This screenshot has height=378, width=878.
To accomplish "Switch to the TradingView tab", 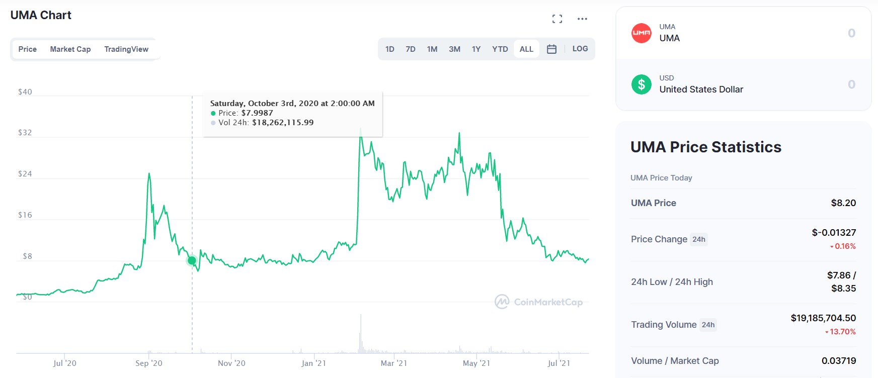I will pyautogui.click(x=126, y=49).
